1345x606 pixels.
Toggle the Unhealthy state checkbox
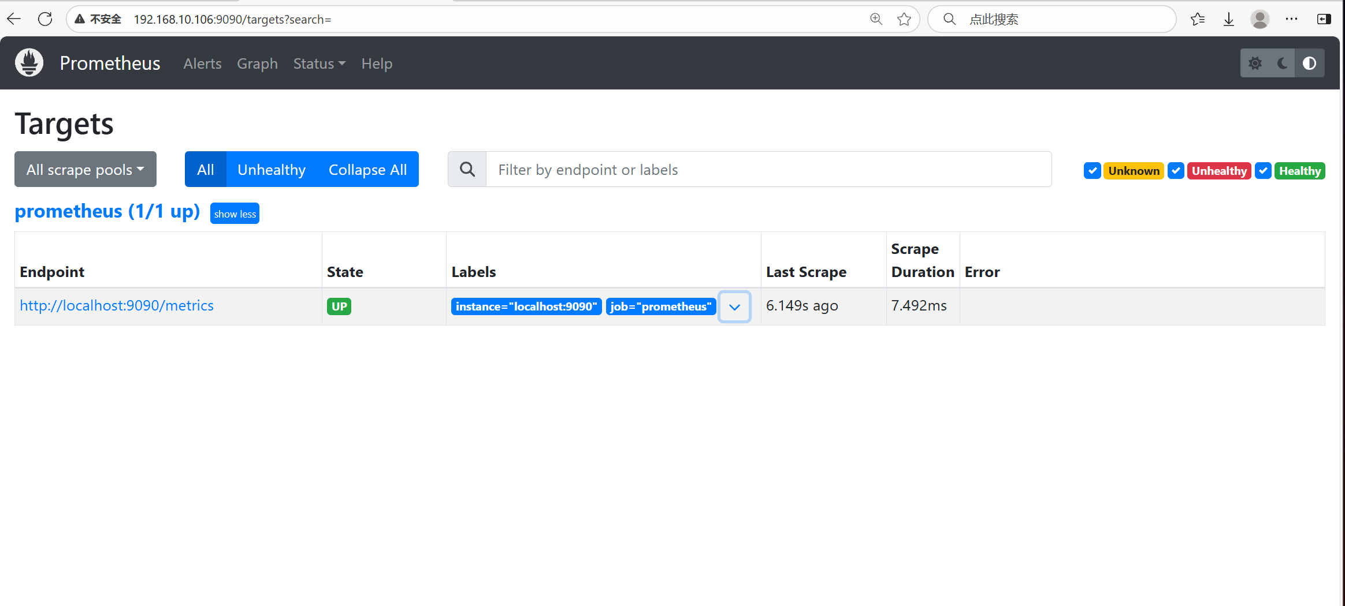click(1176, 171)
